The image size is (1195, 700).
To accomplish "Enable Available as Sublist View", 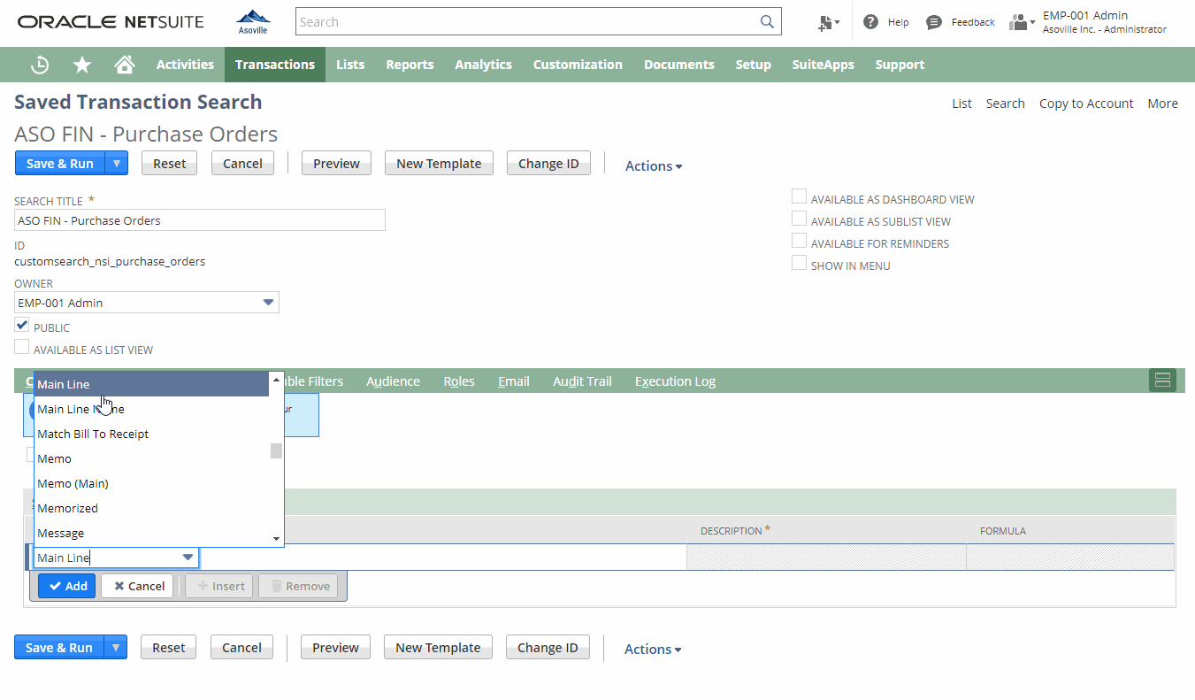I will (799, 219).
